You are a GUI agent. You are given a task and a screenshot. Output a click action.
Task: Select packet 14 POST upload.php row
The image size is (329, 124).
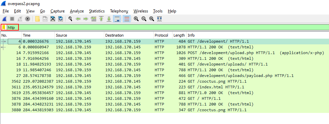point(164,53)
